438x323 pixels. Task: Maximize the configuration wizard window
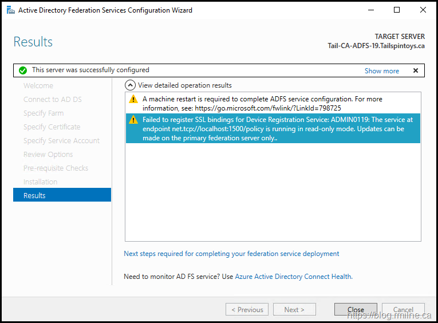397,10
